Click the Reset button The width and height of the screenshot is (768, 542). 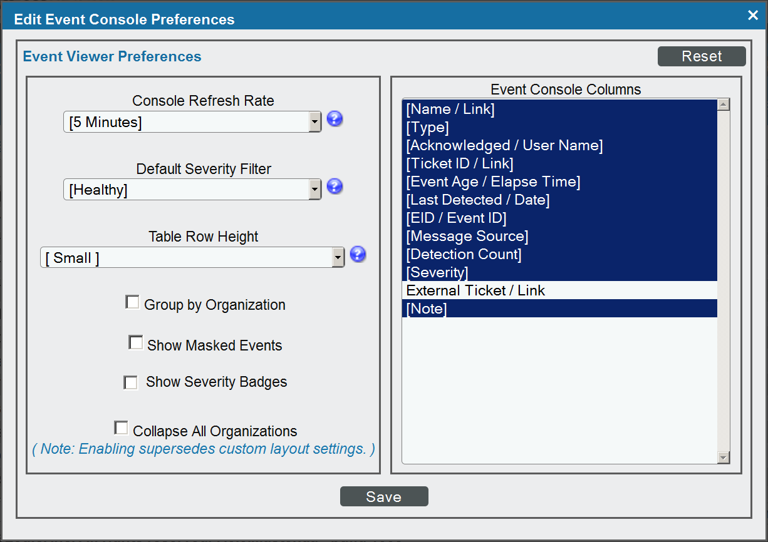701,56
